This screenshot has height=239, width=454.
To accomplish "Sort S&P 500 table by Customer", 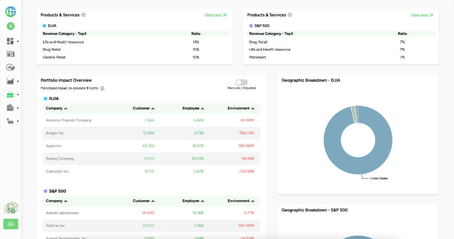I will 144,201.
